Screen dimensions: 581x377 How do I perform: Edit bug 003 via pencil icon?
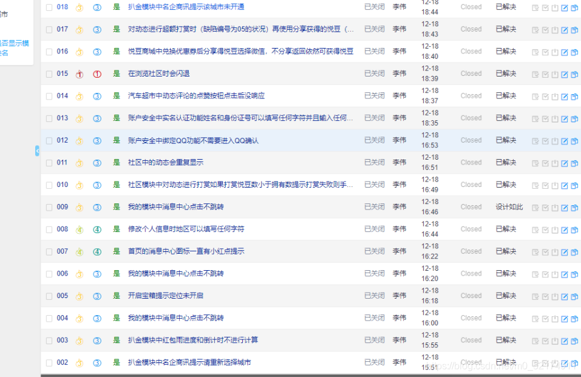pos(565,341)
